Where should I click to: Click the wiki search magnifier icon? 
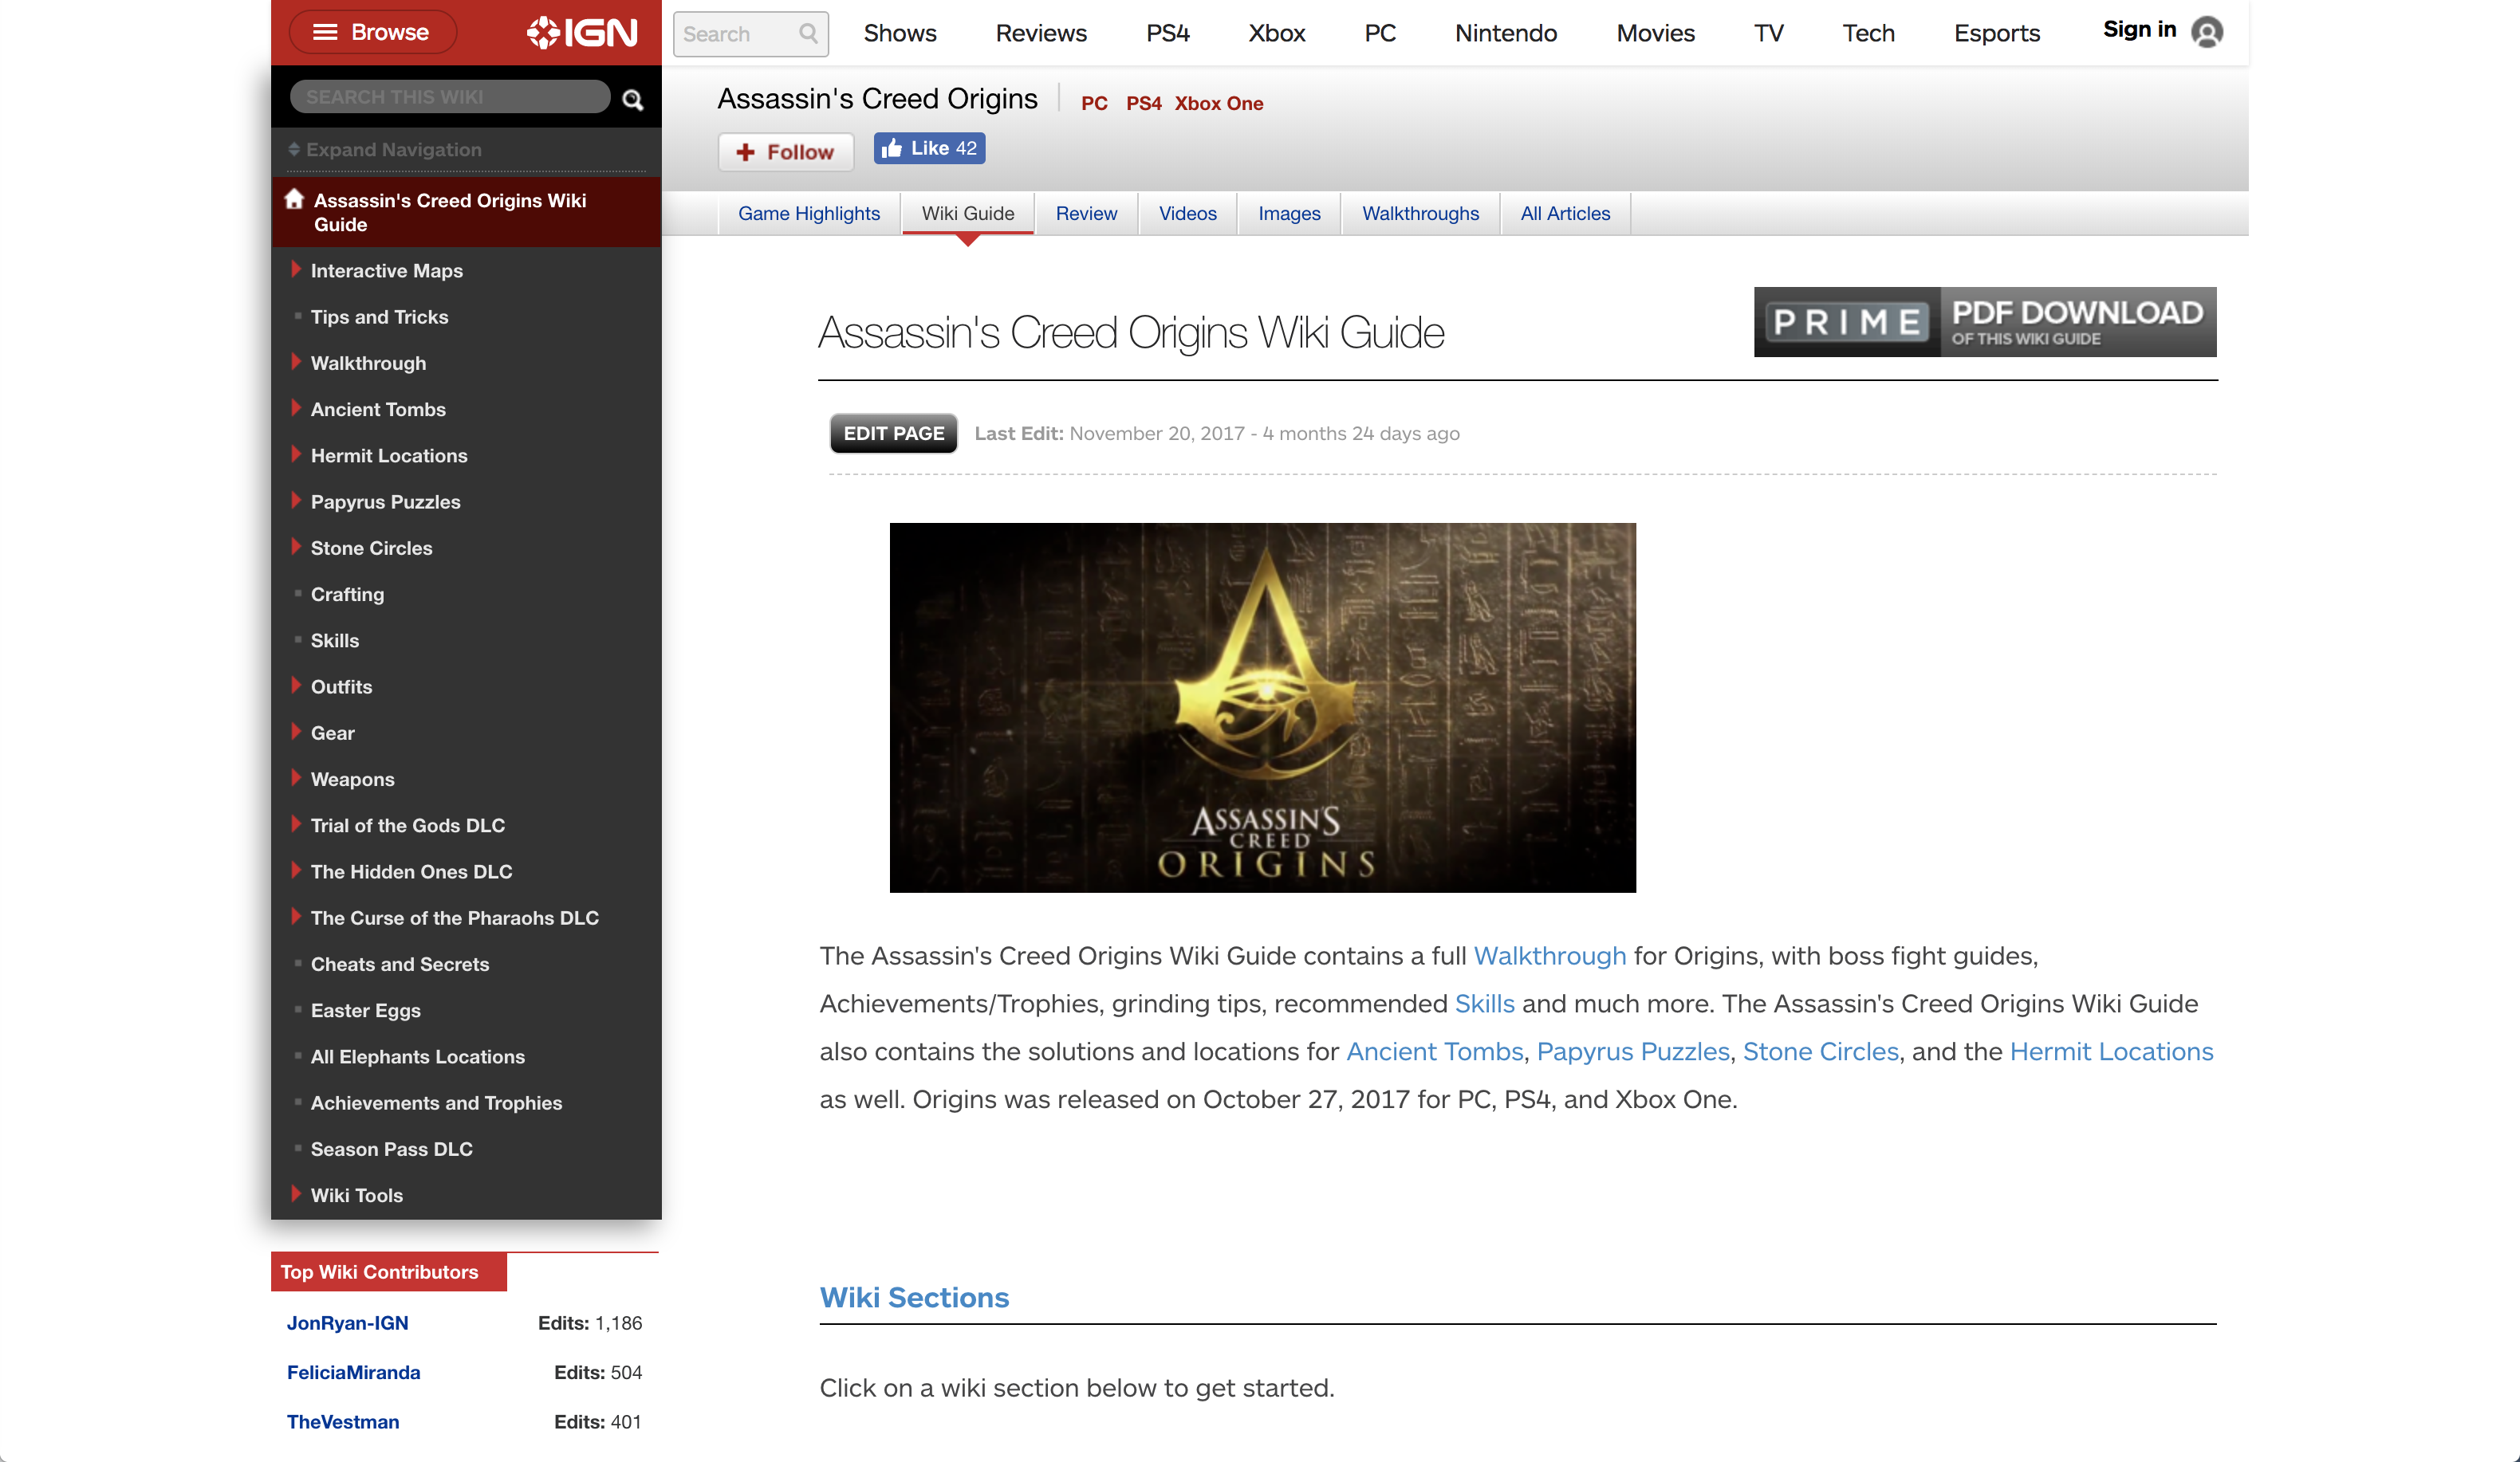click(632, 99)
